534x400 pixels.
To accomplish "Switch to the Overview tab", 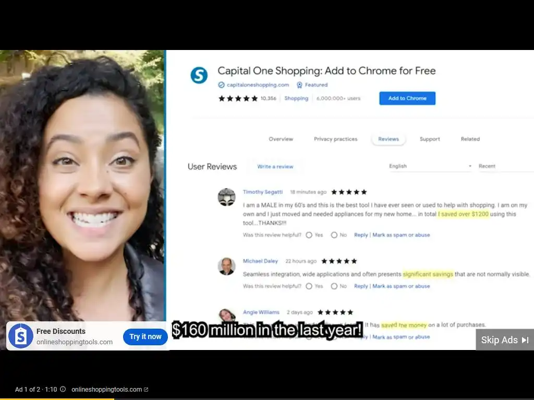I will 281,139.
